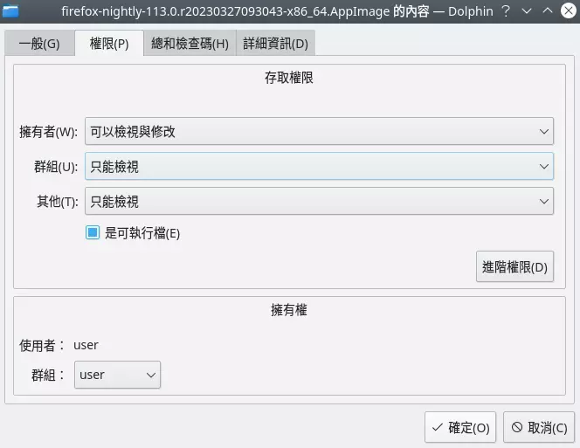Click the 群組(U): label
This screenshot has width=580, height=448.
(x=56, y=167)
